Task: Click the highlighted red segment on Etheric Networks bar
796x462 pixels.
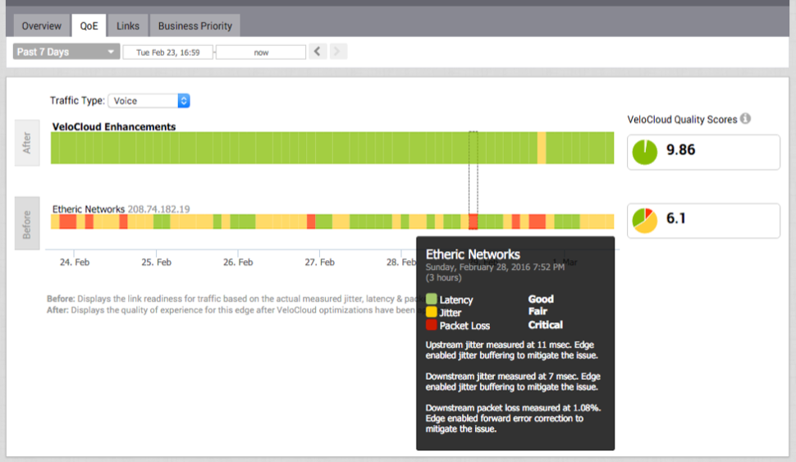Action: click(473, 222)
